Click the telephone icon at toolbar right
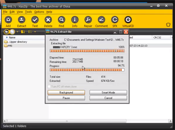 (168, 25)
